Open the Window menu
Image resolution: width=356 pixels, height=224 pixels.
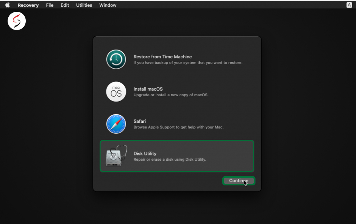[x=108, y=5]
